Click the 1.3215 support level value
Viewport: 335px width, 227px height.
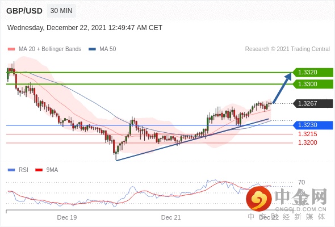click(x=307, y=134)
